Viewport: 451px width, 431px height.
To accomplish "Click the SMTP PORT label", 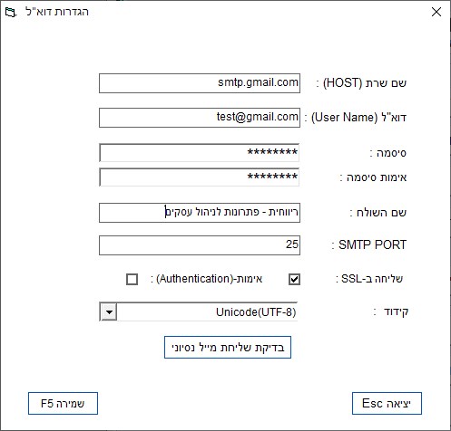I will 369,244.
